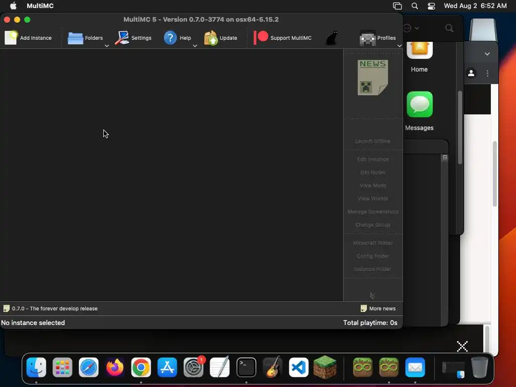Click the More news button
Screen dimensions: 516x387
coord(378,309)
